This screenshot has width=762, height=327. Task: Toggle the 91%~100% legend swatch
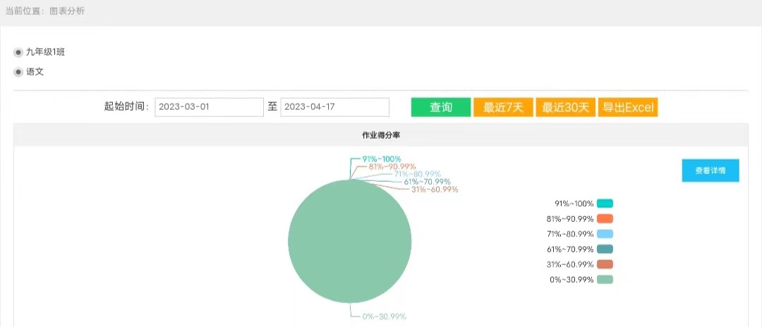pyautogui.click(x=605, y=204)
